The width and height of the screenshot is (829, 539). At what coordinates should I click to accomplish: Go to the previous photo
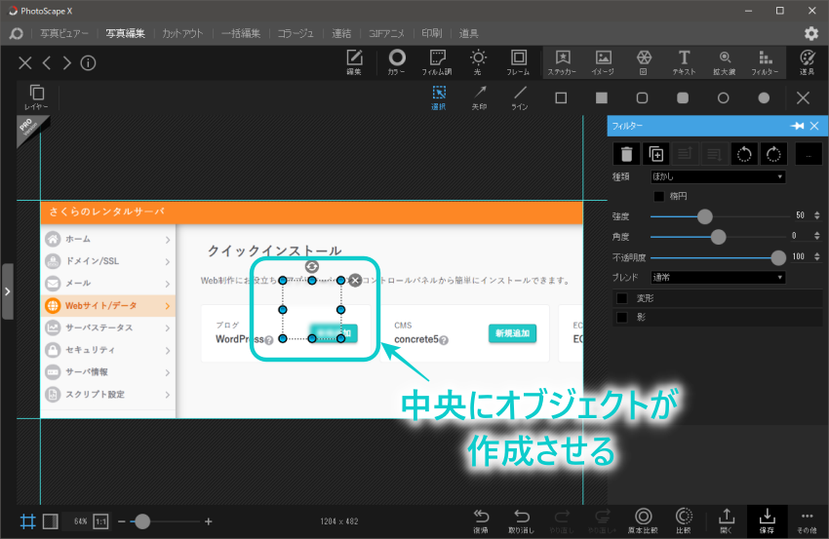(x=47, y=63)
